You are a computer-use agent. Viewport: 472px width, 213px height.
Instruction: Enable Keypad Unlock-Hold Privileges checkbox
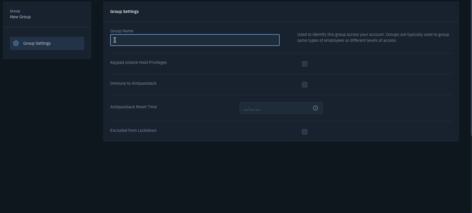point(305,64)
